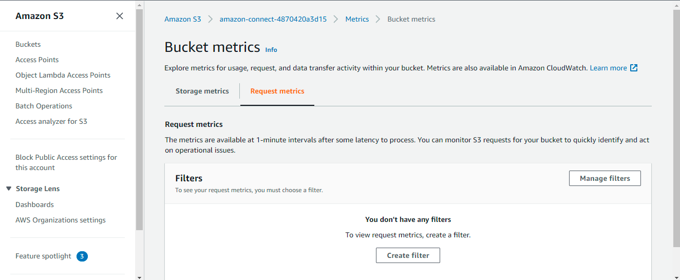The image size is (680, 280).
Task: Click the external link icon beside Learn more
Action: click(x=634, y=68)
